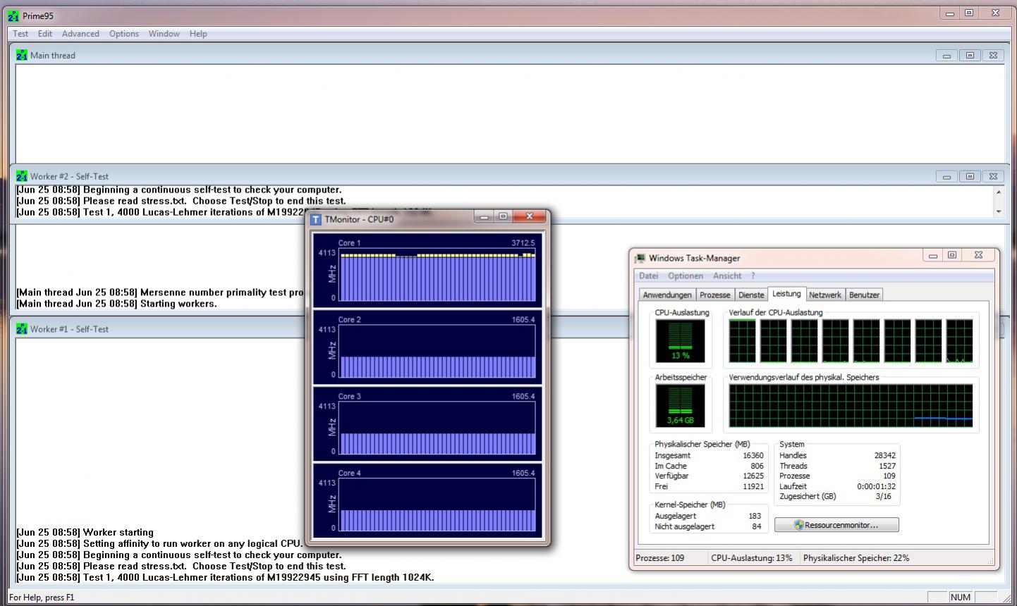Switch to the Dienste tab
This screenshot has height=606, width=1017.
(751, 295)
